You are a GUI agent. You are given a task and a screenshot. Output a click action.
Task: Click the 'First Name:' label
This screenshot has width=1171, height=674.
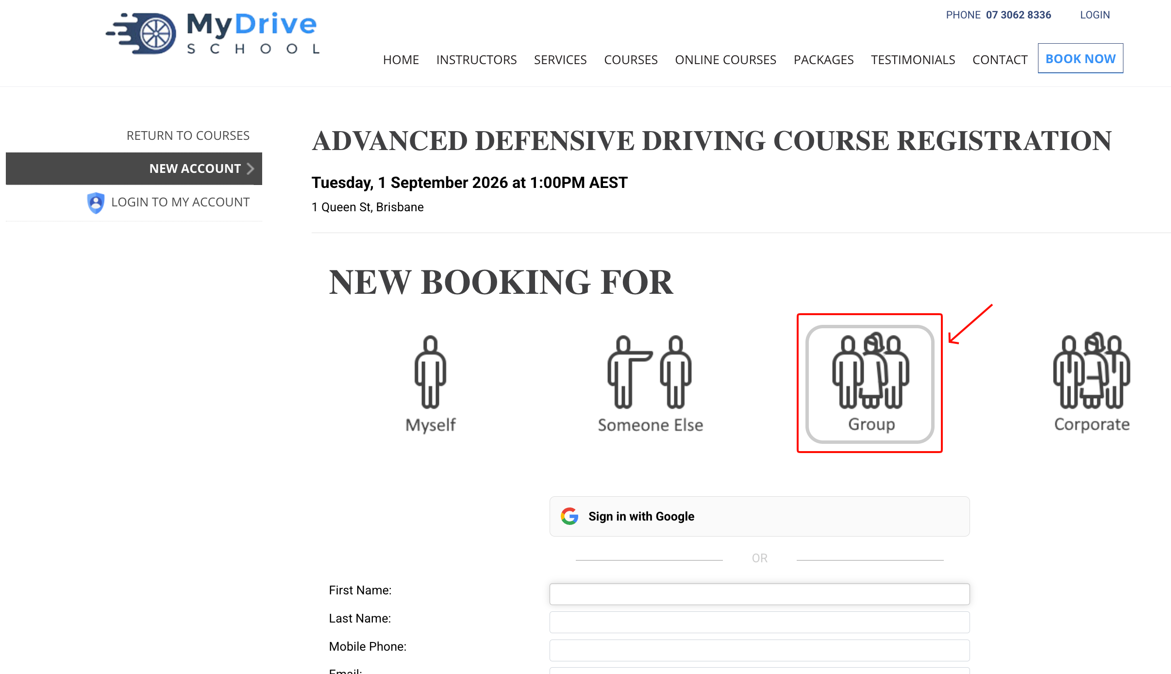point(360,590)
